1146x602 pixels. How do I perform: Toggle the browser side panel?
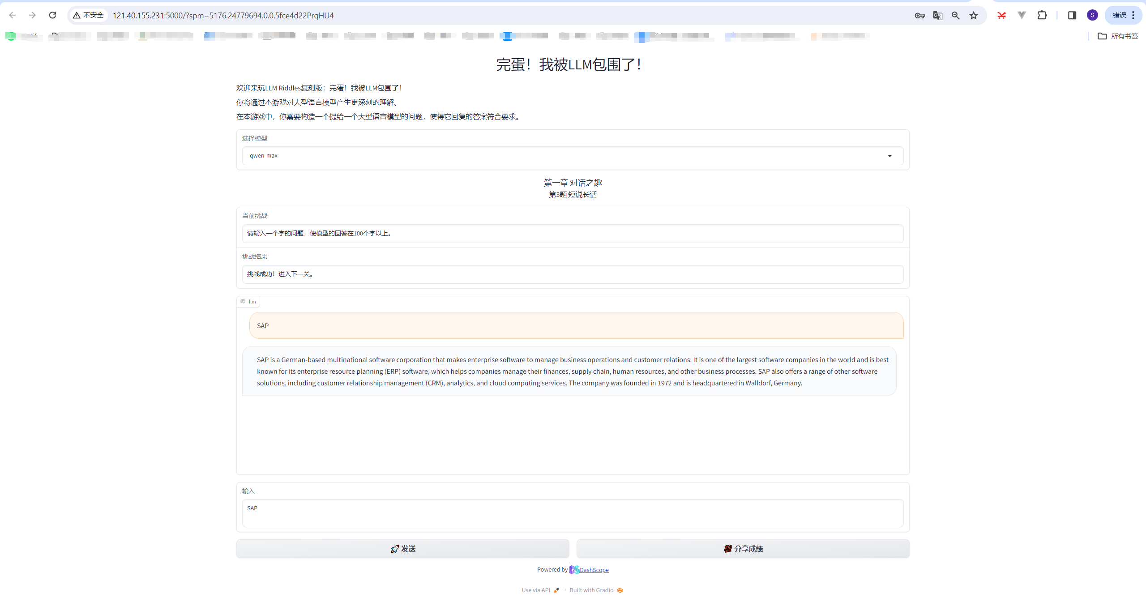(1072, 16)
